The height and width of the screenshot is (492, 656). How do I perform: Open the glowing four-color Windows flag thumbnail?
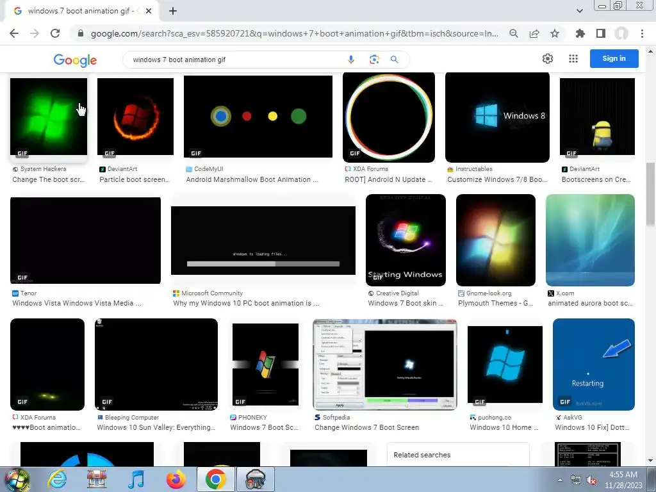click(495, 240)
